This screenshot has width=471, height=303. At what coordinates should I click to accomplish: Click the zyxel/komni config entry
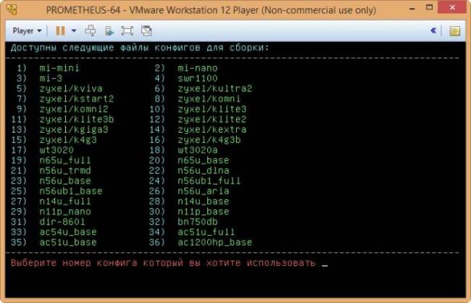click(209, 99)
